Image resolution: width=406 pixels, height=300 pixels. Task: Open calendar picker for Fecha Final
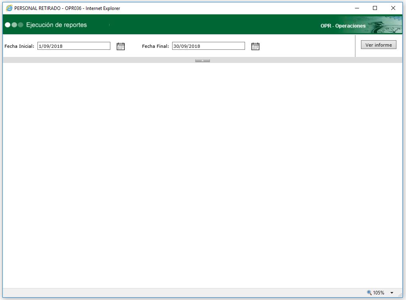point(255,46)
